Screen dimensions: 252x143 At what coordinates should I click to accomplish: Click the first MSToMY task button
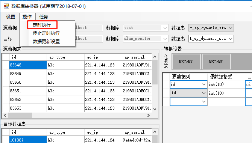[186, 62]
